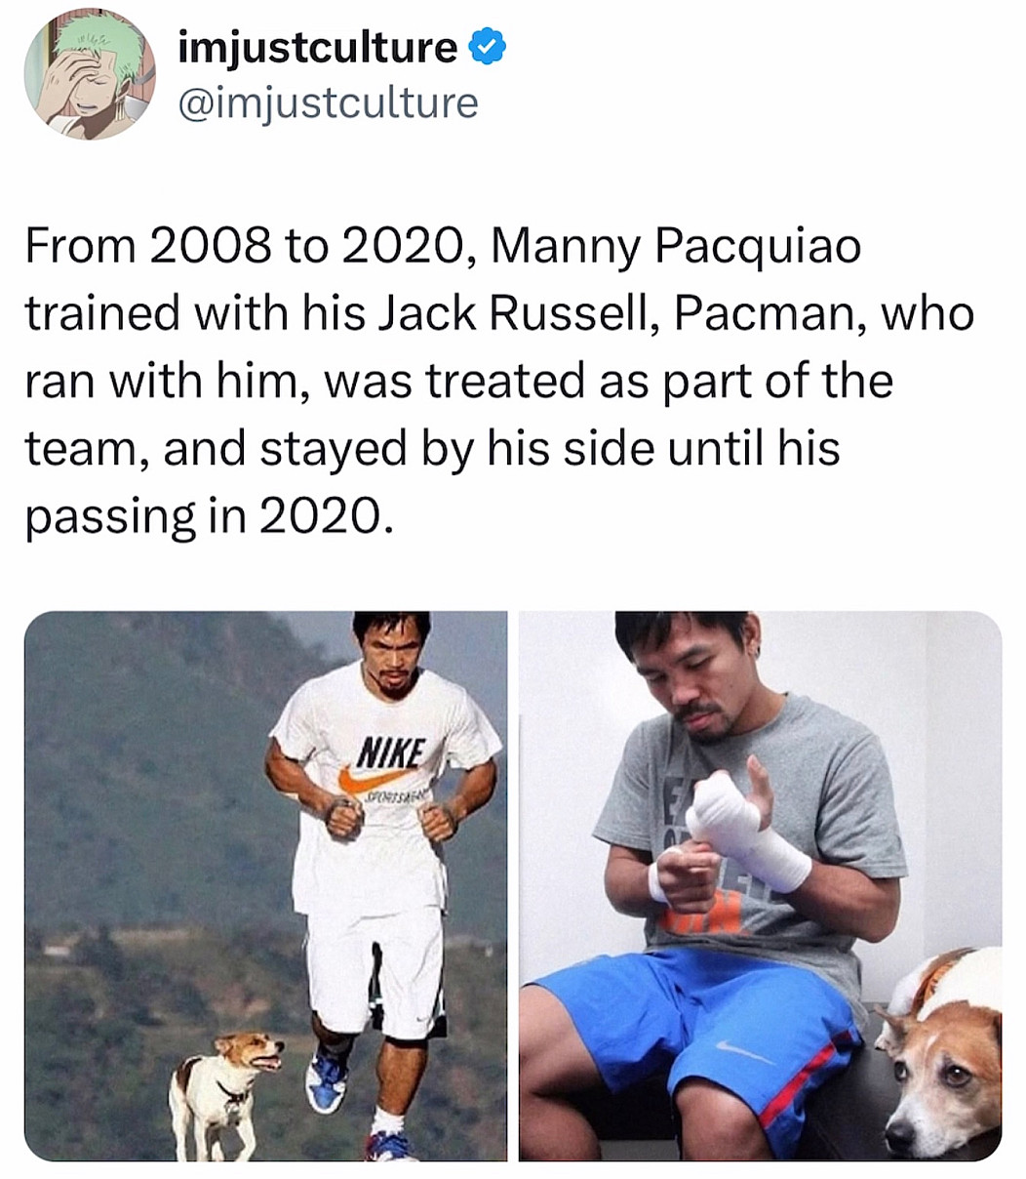Open the imjustculture display name

[x=317, y=47]
